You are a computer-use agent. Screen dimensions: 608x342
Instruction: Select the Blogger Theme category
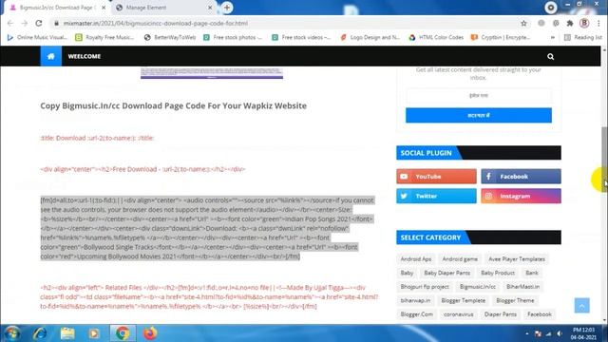[x=515, y=300]
